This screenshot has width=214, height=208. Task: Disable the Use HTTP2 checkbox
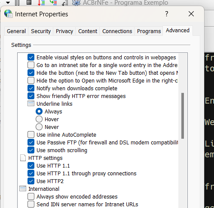click(31, 181)
